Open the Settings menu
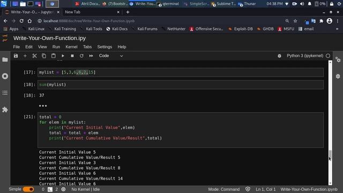Image resolution: width=343 pixels, height=193 pixels. point(105,47)
